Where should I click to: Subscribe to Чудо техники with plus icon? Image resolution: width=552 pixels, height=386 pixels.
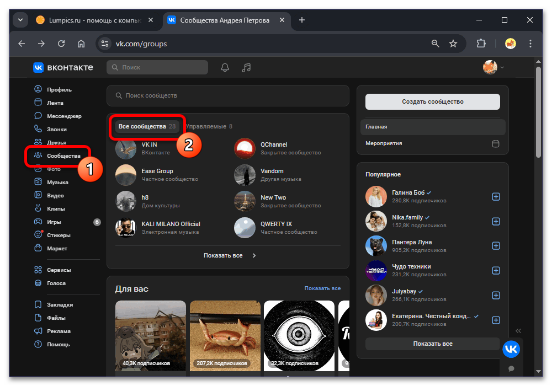[x=496, y=270]
